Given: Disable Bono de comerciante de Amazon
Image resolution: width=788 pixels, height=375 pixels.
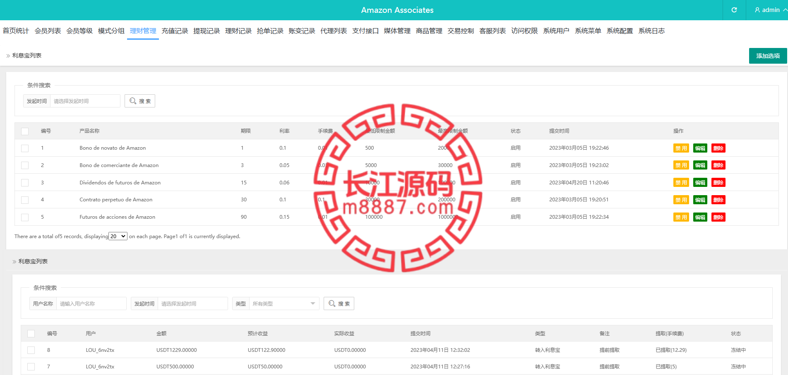Looking at the screenshot, I should click(681, 165).
